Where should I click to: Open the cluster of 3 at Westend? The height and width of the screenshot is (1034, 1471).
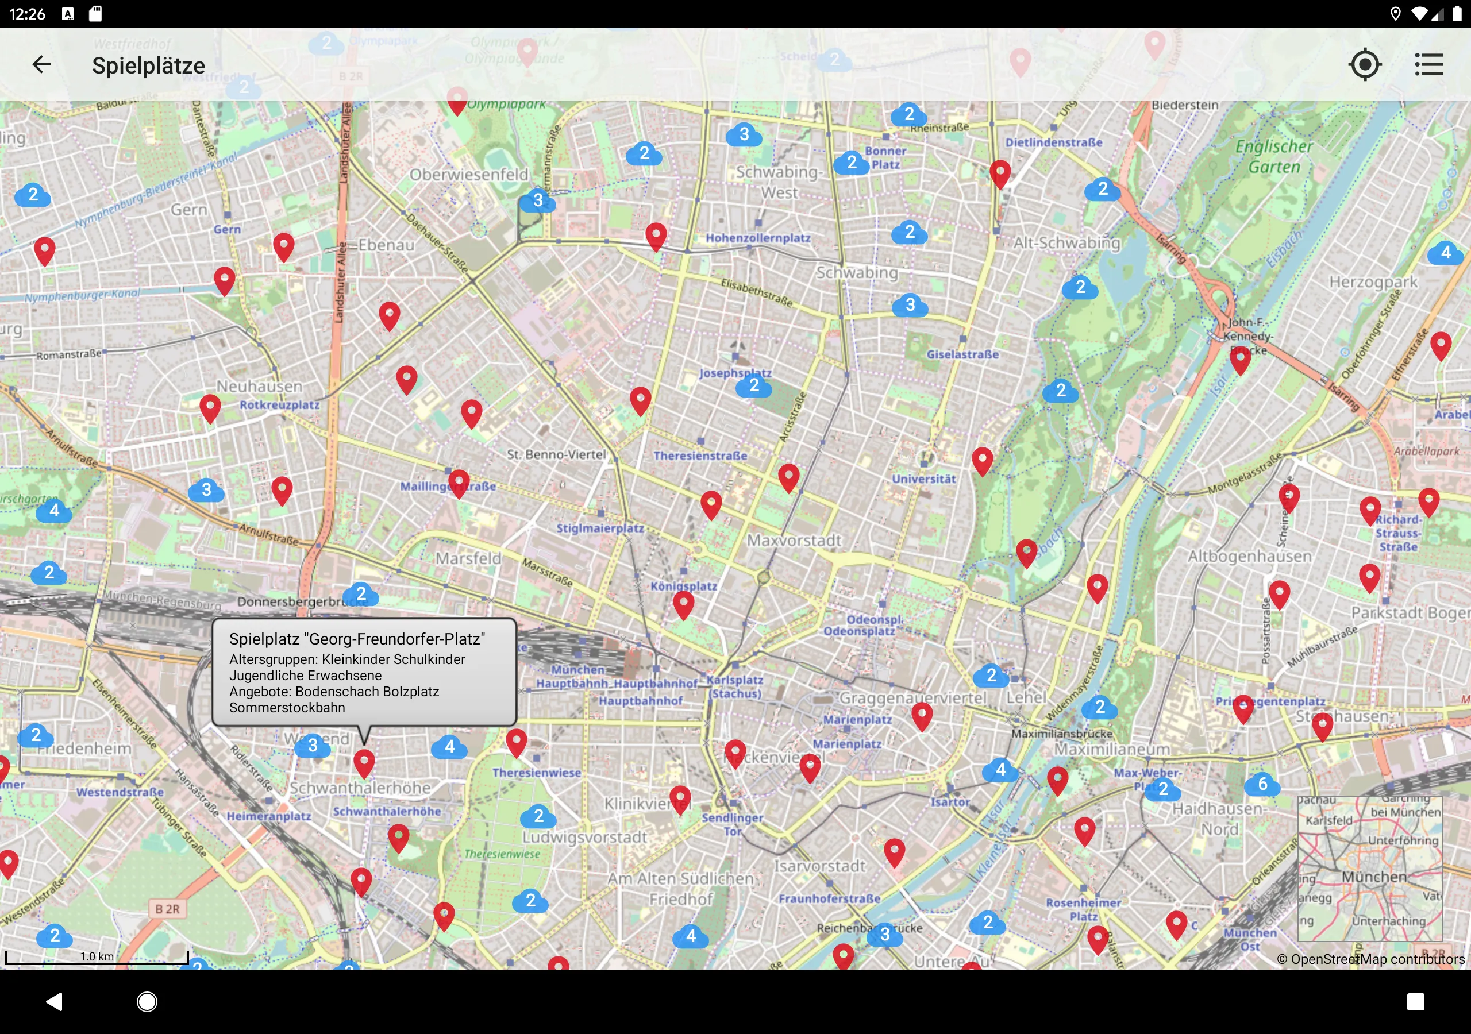(313, 745)
